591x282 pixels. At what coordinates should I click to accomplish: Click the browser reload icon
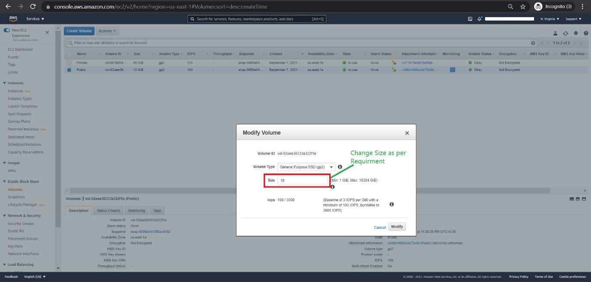(33, 6)
